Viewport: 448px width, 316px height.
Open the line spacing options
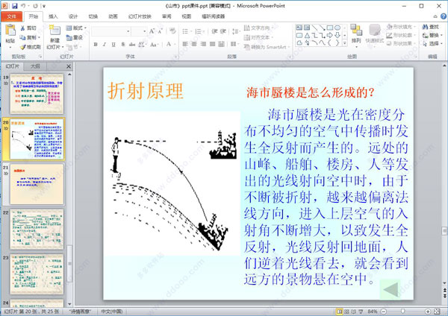pos(235,31)
